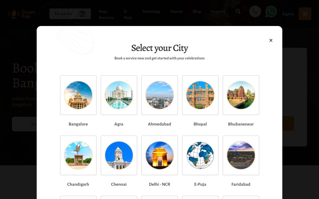Click the Chennai label text
Screen dimensions: 319x199
point(119,184)
